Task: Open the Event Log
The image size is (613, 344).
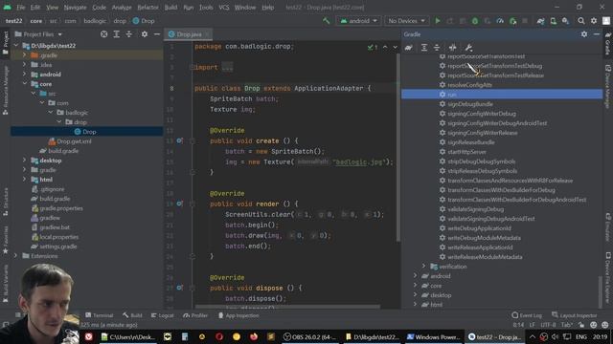Action: [527, 315]
